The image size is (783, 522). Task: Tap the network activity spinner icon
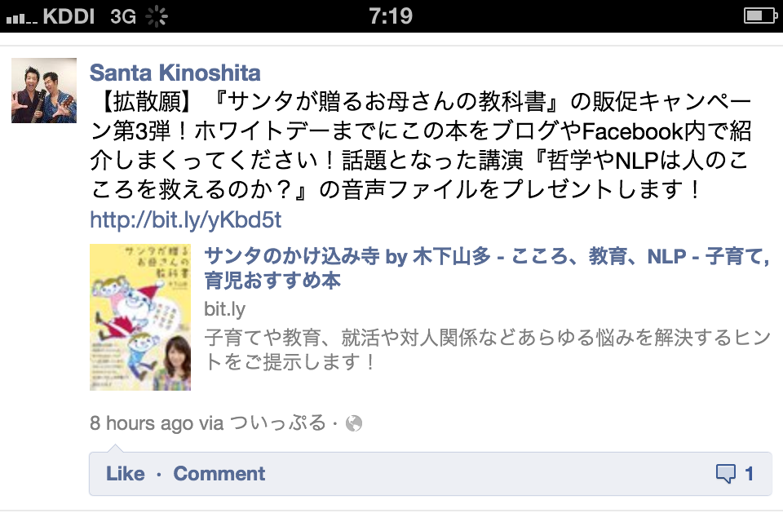click(x=157, y=16)
